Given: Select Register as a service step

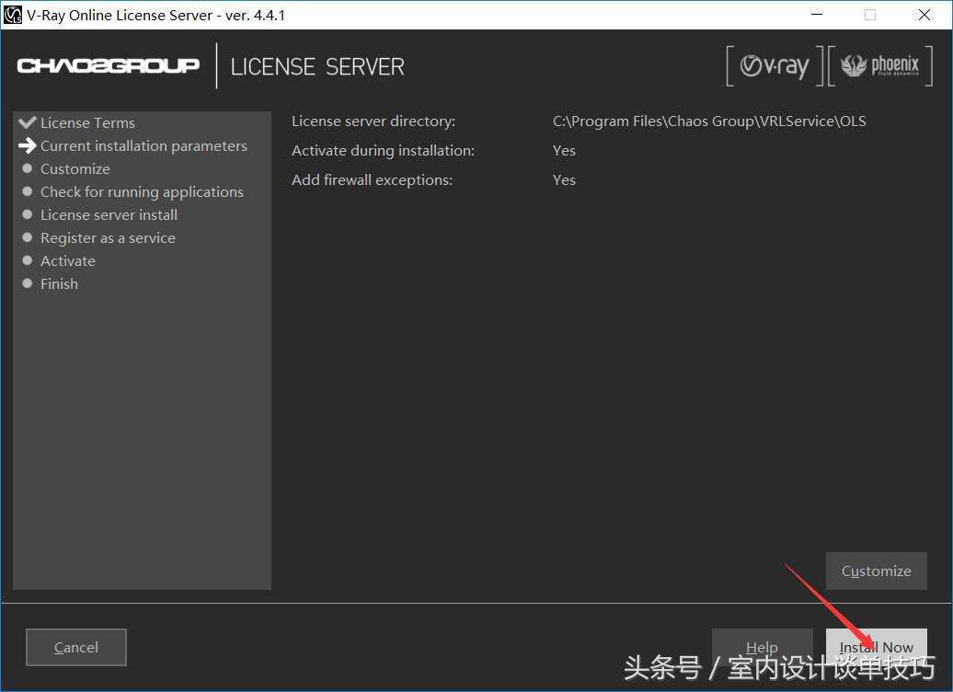Looking at the screenshot, I should click(108, 237).
